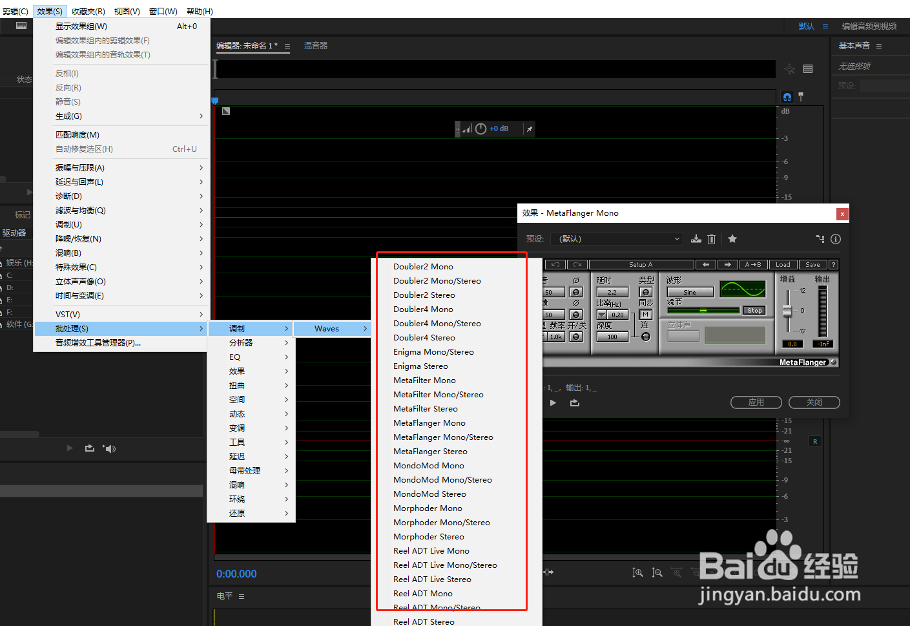Open the 效果 menu in menu bar
Image resolution: width=910 pixels, height=626 pixels.
point(50,12)
